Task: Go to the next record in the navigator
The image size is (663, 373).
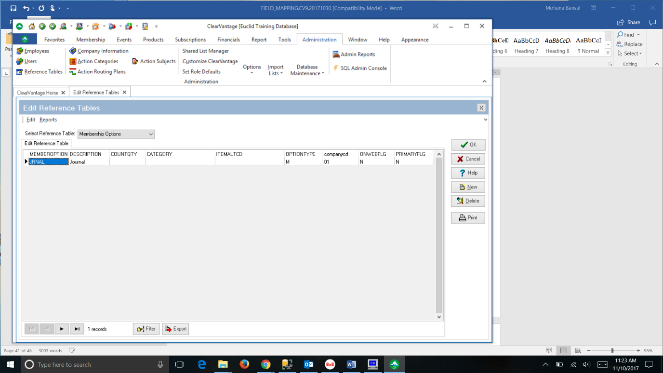Action: point(62,329)
